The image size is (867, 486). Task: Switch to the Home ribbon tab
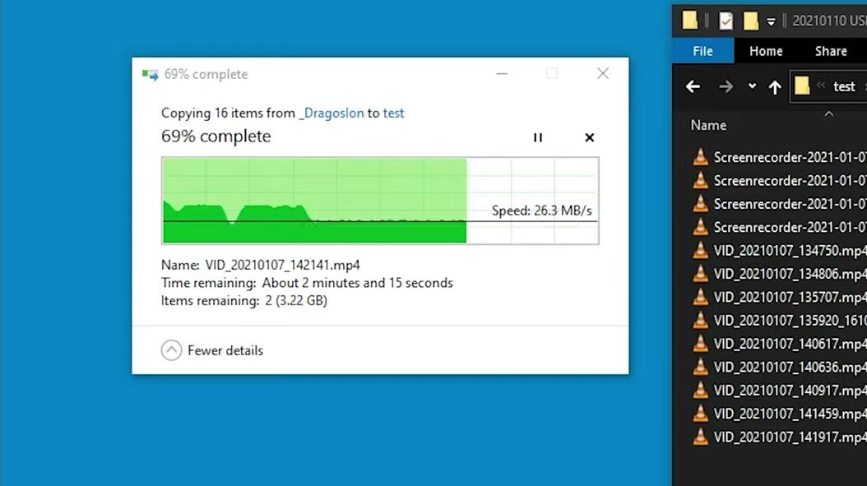pos(766,51)
